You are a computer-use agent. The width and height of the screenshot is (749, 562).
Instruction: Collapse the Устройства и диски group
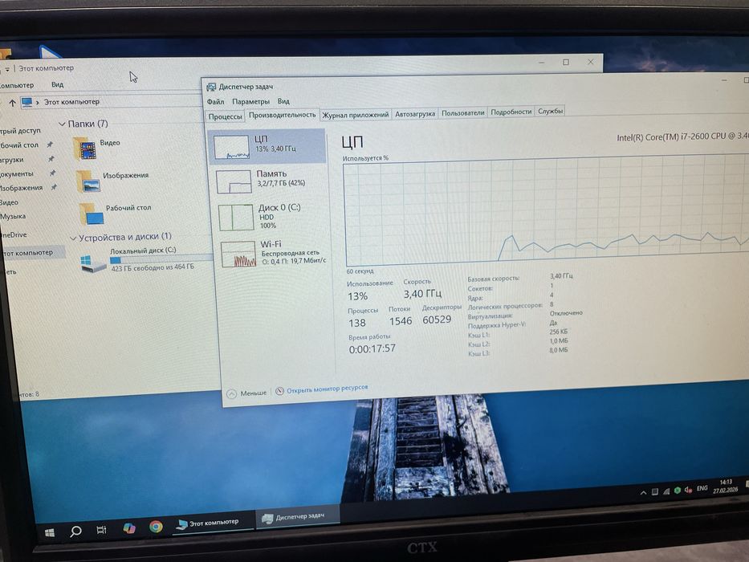[x=73, y=238]
